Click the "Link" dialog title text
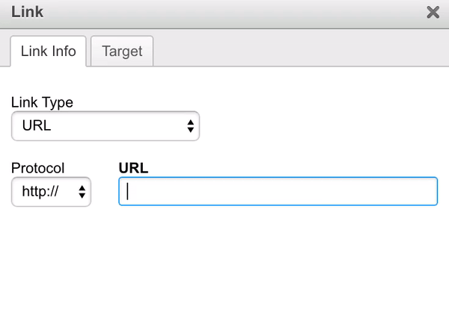 coord(27,12)
